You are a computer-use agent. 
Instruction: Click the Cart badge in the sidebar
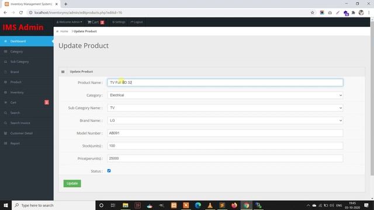47,103
